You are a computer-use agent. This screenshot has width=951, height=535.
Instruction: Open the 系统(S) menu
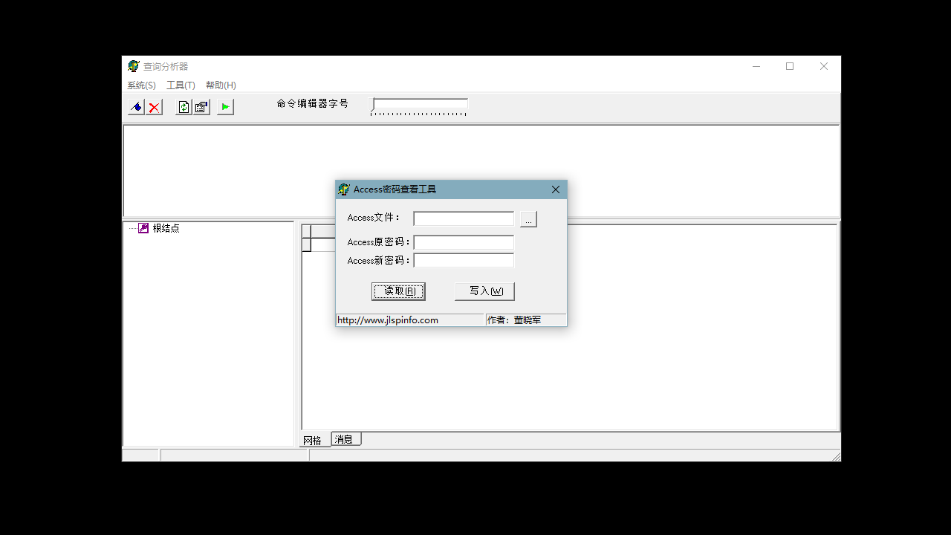coord(141,85)
